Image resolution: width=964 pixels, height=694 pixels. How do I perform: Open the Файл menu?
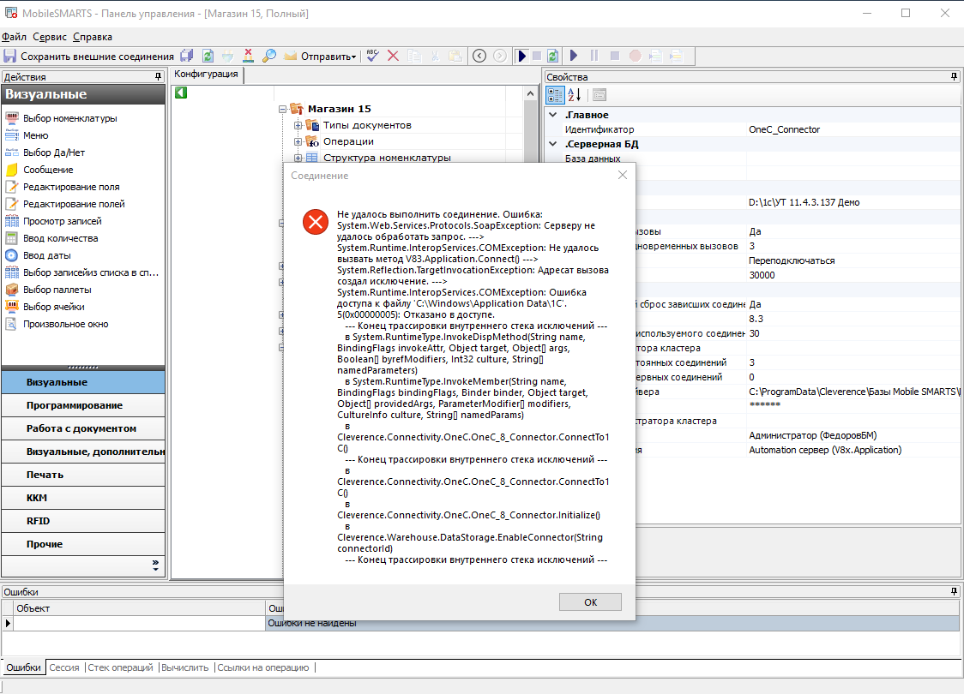click(x=14, y=37)
